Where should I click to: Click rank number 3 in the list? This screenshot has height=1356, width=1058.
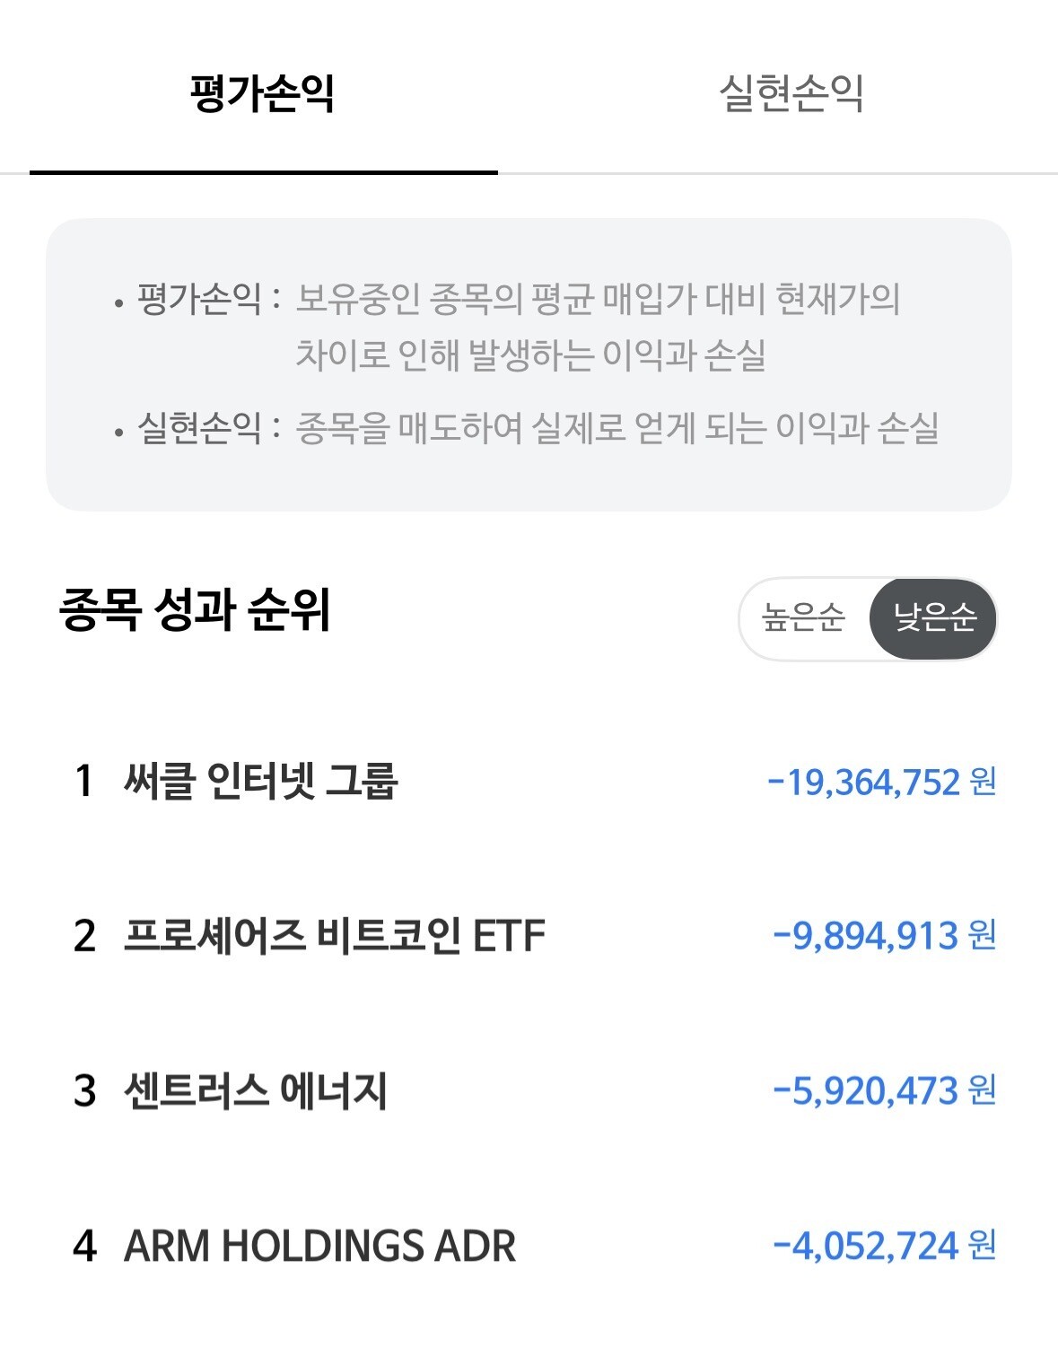pyautogui.click(x=84, y=1091)
